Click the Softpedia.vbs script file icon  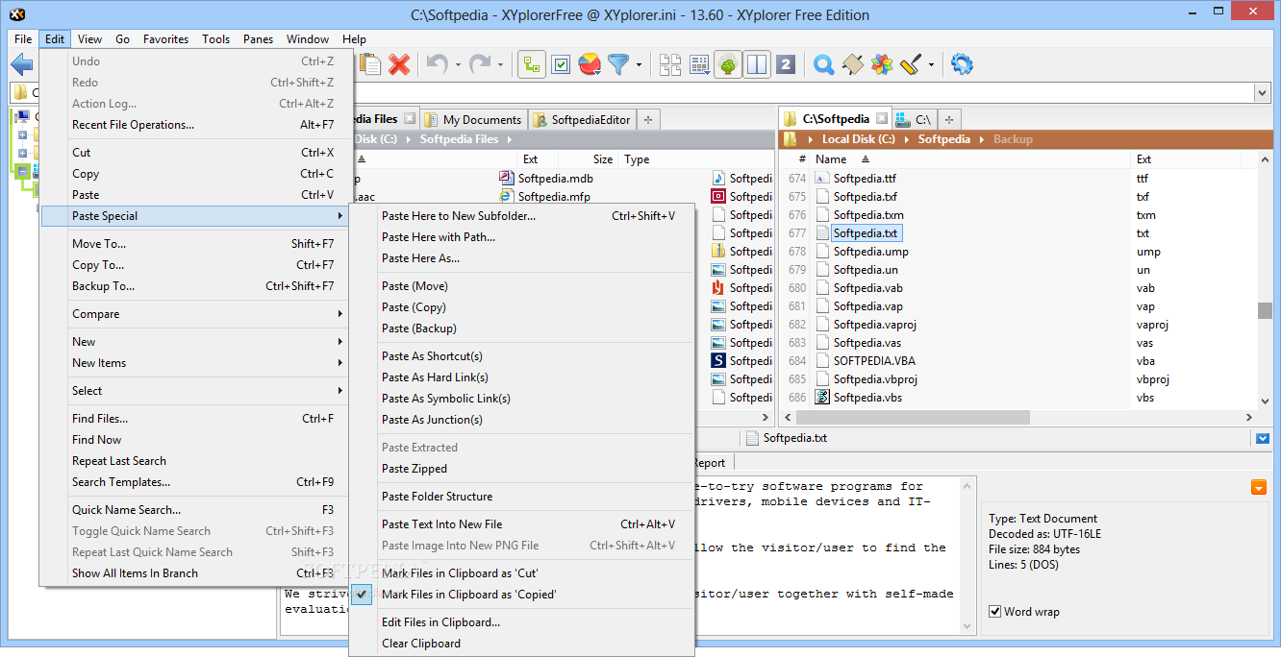822,397
